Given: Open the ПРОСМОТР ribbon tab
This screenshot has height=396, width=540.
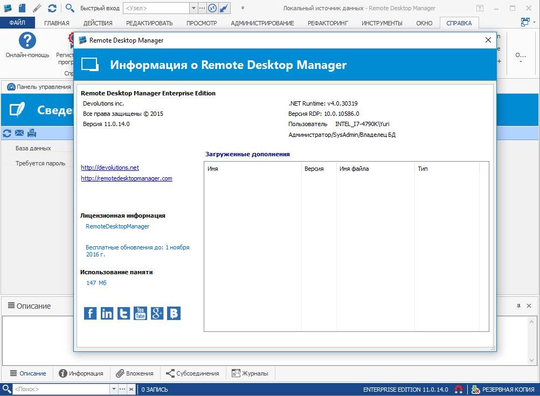Looking at the screenshot, I should coord(202,23).
